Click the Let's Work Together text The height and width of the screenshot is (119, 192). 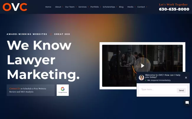[x=173, y=5]
